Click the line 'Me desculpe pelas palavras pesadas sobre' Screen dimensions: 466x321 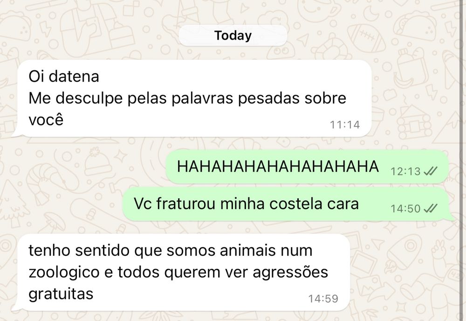click(x=187, y=98)
